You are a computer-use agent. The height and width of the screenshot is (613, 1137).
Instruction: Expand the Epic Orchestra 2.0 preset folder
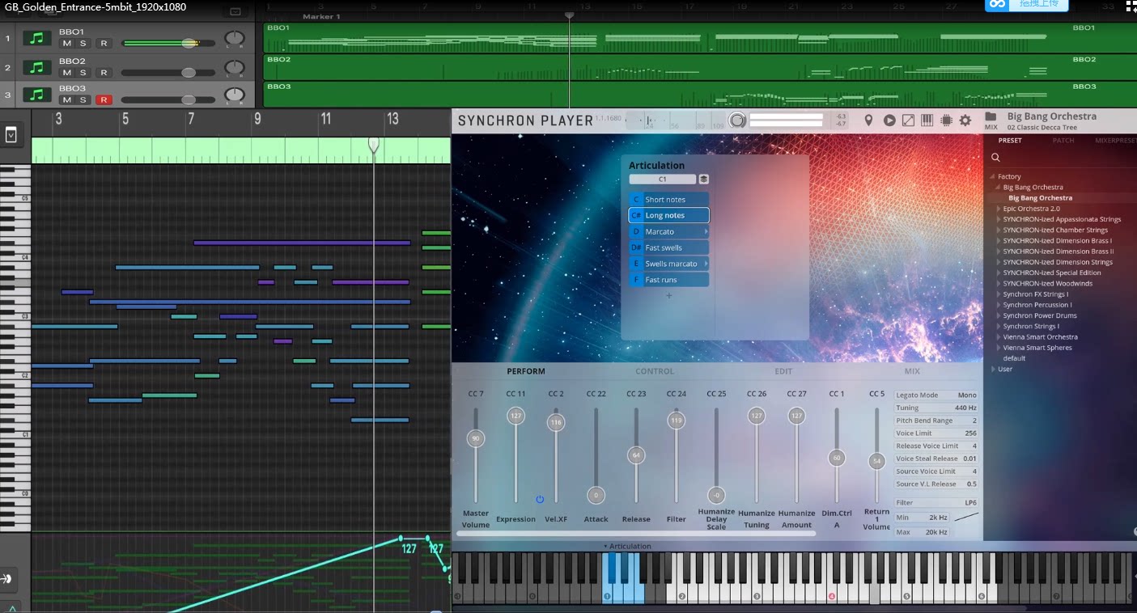[x=998, y=209]
